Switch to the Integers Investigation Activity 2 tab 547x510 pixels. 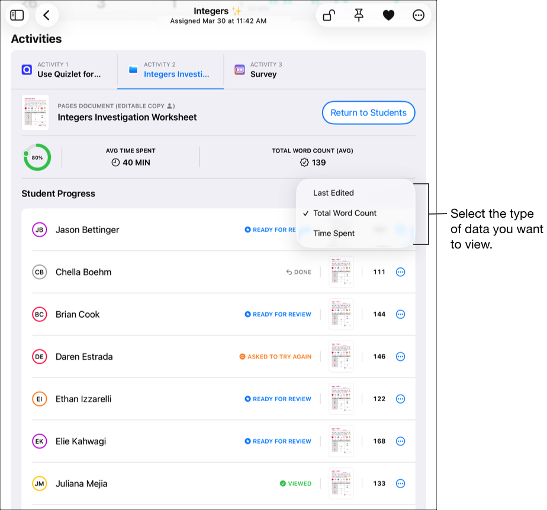point(170,70)
